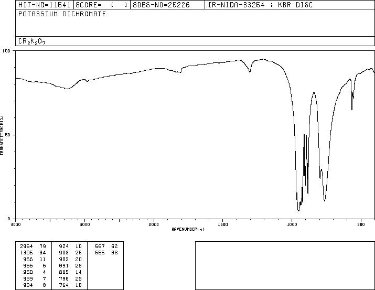
Task: Select the 798 peak table entry
Action: pos(64,279)
